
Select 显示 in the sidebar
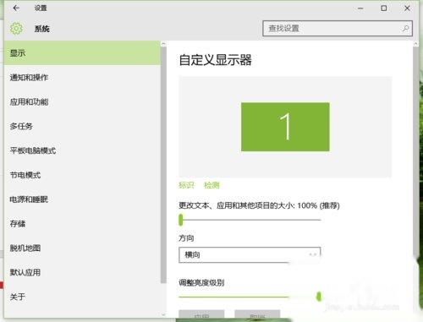[x=82, y=53]
